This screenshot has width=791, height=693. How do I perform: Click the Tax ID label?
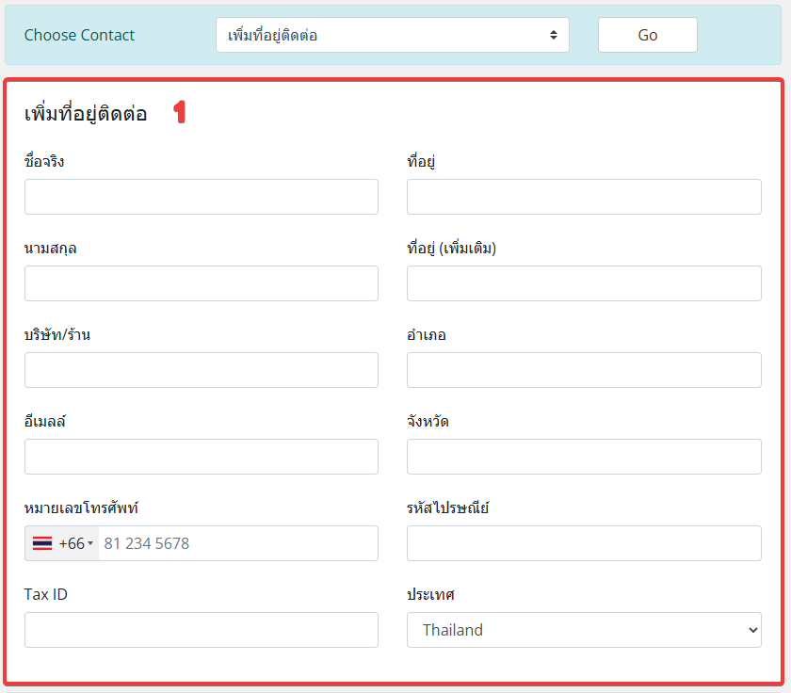pos(45,594)
